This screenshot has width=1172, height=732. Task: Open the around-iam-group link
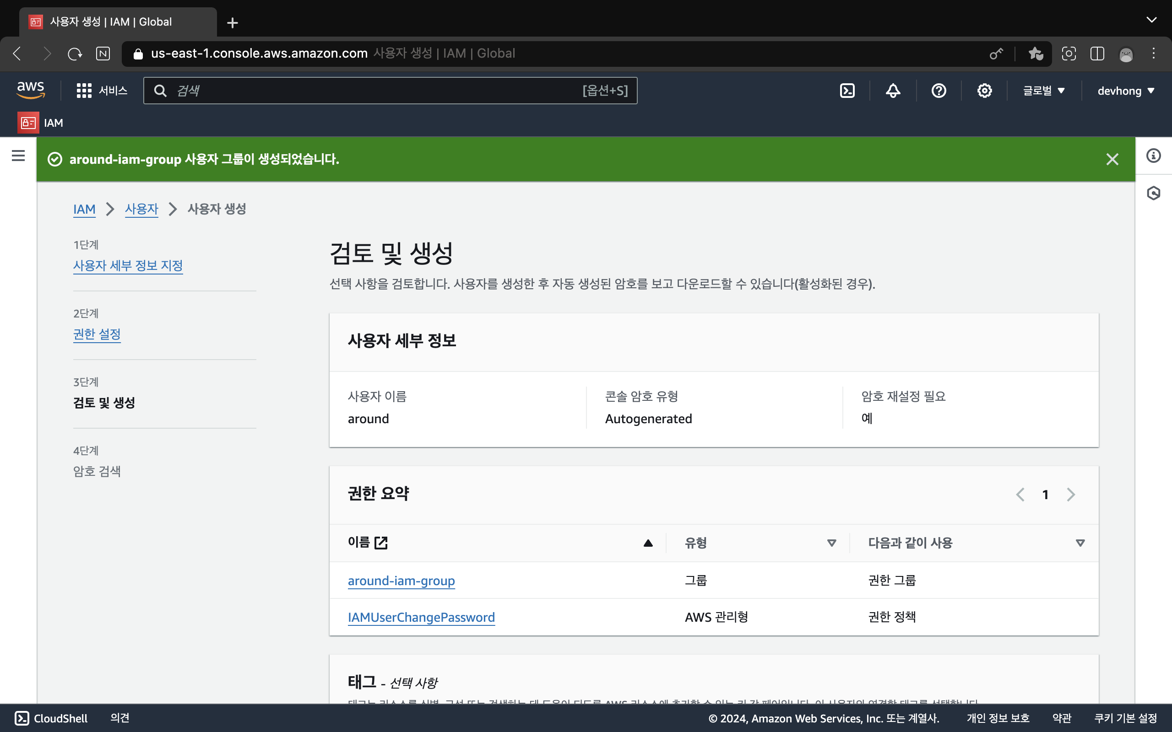click(x=401, y=581)
